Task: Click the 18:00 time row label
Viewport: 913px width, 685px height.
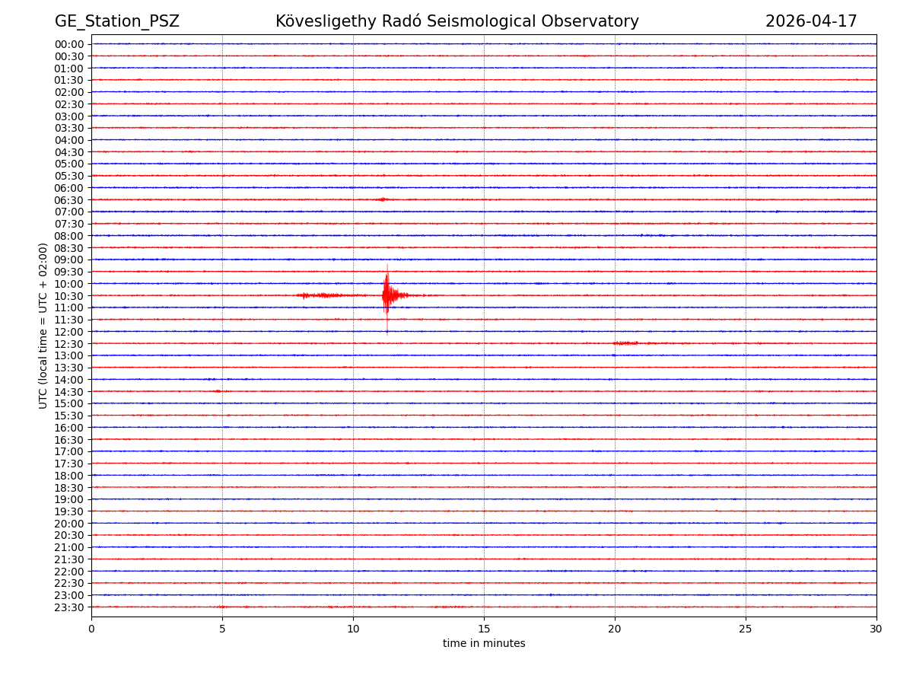Action: pyautogui.click(x=69, y=476)
